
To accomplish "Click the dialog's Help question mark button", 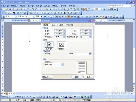I will pyautogui.click(x=89, y=21).
